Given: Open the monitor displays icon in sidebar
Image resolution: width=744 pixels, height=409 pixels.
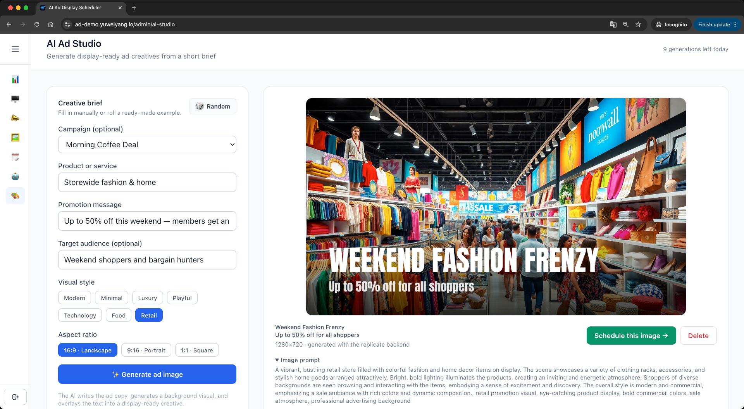Looking at the screenshot, I should coord(15,99).
